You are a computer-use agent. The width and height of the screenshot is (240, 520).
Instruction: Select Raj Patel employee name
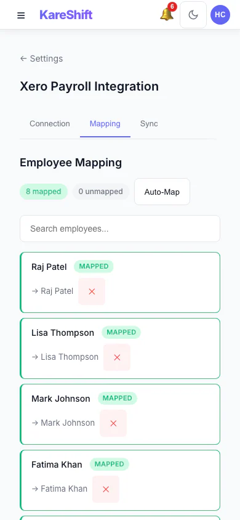pyautogui.click(x=49, y=267)
